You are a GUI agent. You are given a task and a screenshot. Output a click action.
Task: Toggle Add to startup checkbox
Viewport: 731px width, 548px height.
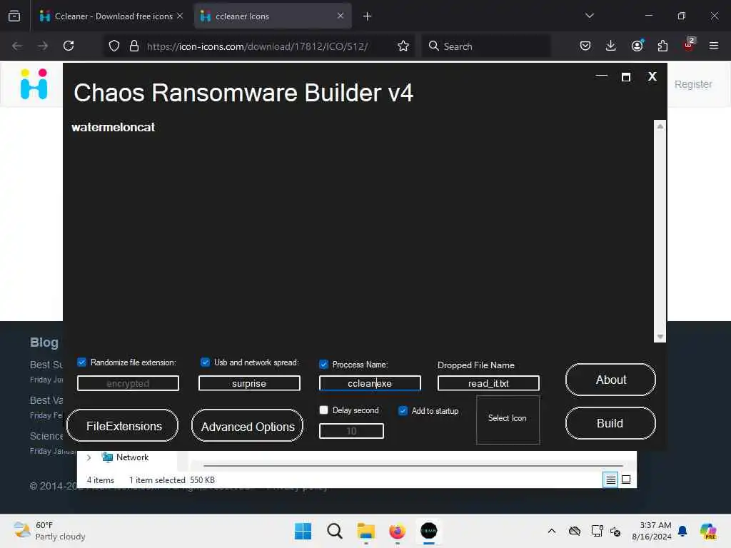point(403,410)
